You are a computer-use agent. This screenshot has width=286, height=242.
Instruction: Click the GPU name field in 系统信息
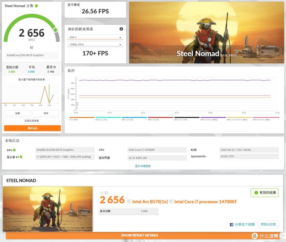65,150
